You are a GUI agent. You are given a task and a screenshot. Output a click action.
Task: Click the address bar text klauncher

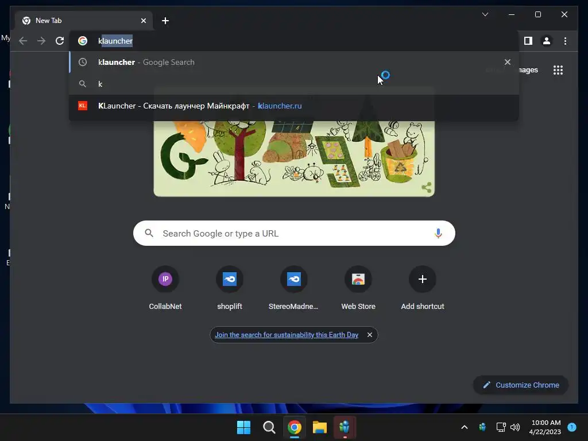pyautogui.click(x=115, y=41)
